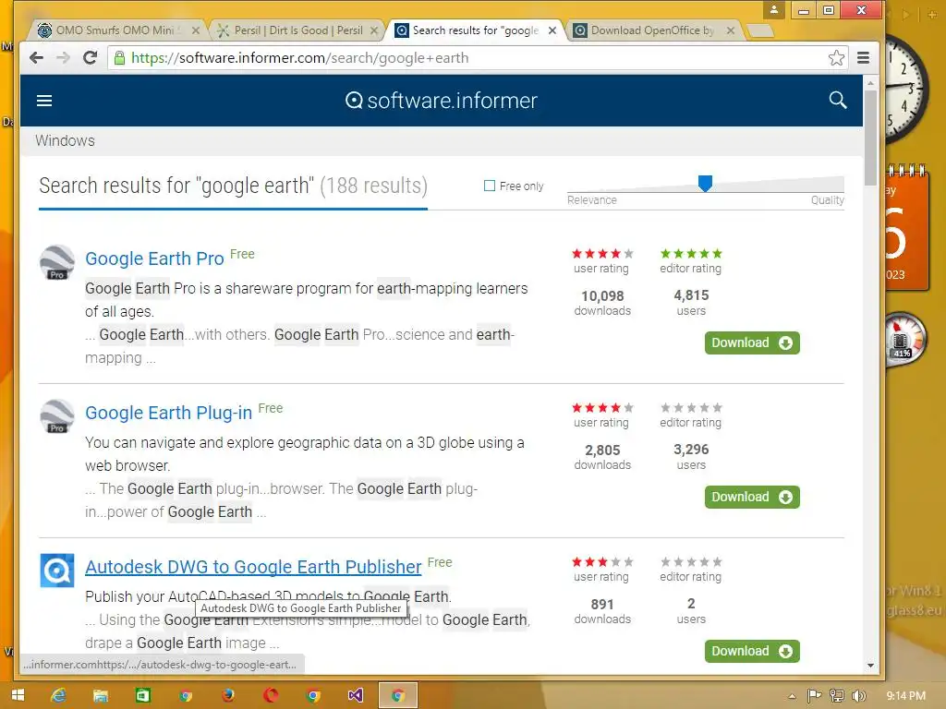Click the 9:14 PM taskbar clock

[x=905, y=696]
